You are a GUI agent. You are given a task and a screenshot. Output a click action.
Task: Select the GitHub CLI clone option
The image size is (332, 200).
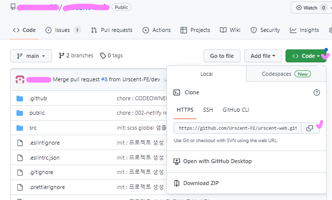pyautogui.click(x=235, y=110)
